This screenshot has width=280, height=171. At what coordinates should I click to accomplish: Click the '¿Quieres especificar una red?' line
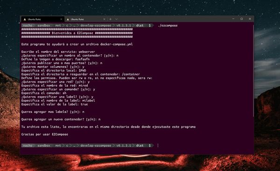56,82
